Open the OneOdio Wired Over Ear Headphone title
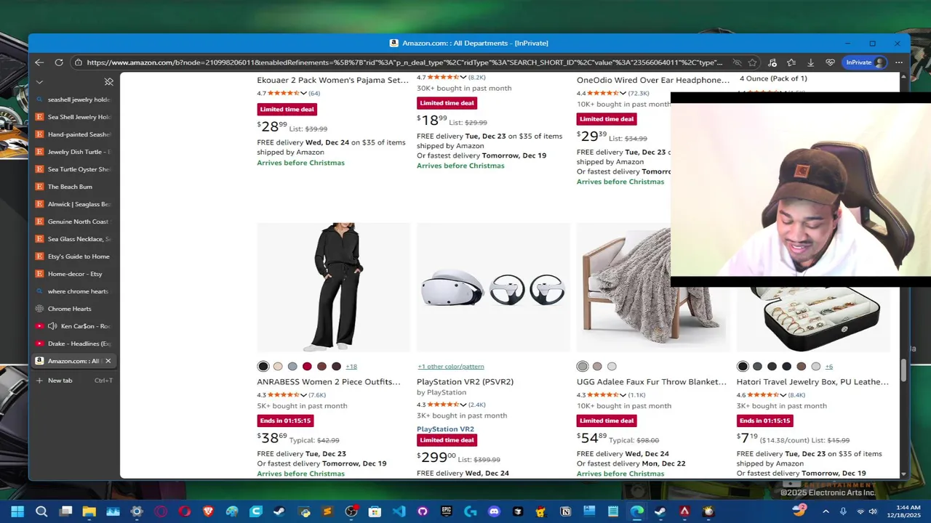 [x=653, y=80]
